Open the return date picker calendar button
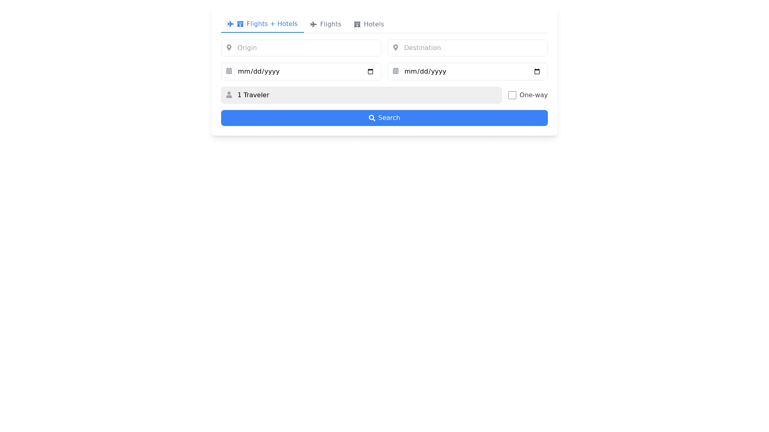Viewport: 769px width, 432px height. pyautogui.click(x=537, y=72)
